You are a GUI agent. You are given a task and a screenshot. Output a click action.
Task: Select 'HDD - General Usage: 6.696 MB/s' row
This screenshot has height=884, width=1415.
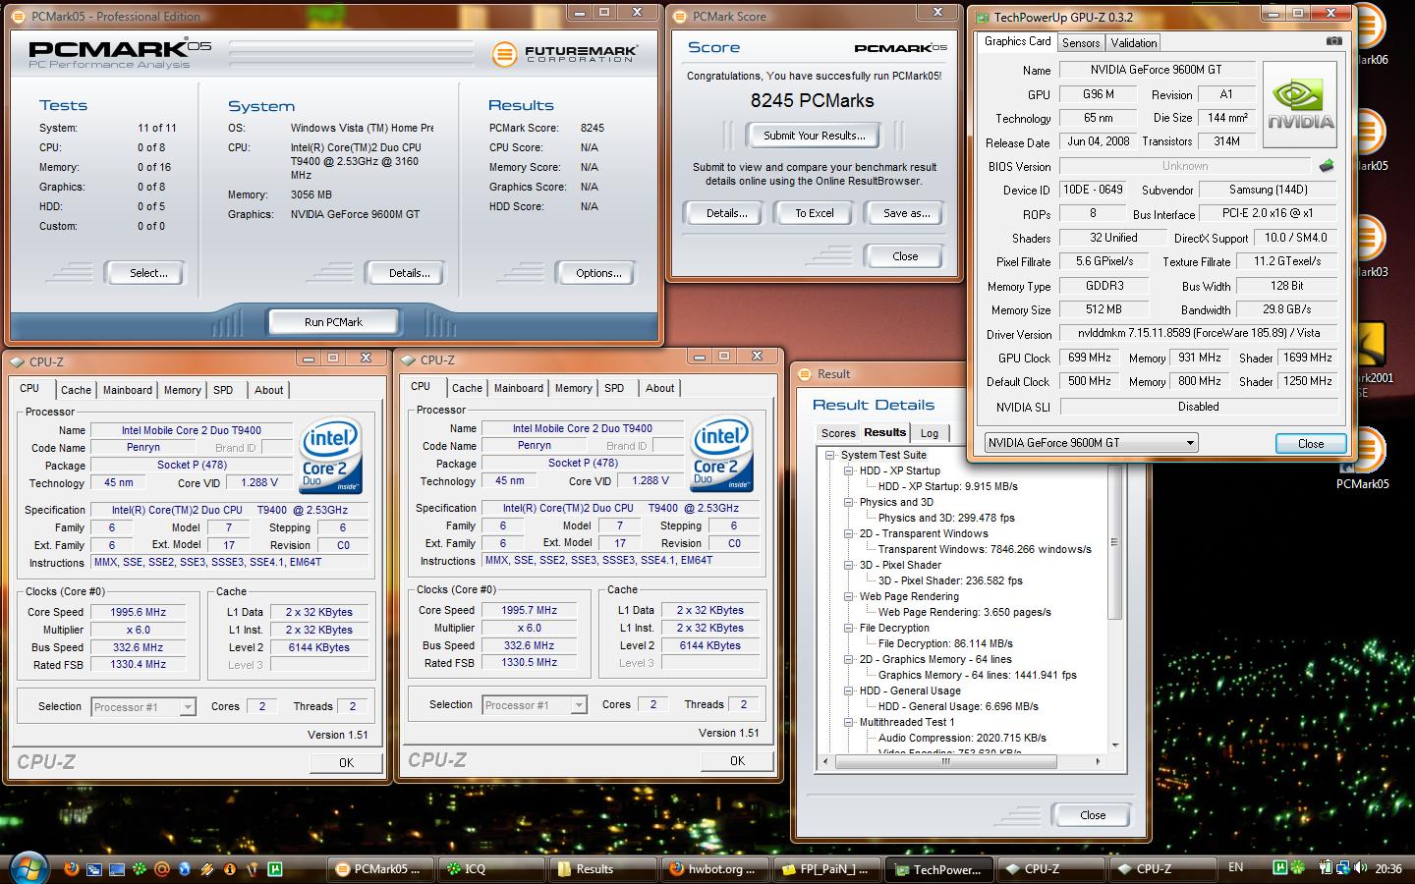coord(958,706)
